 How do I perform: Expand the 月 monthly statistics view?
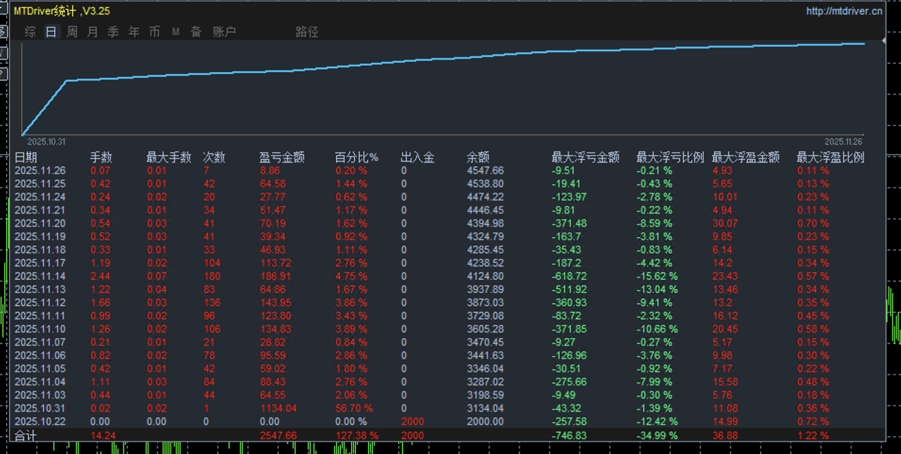point(93,32)
